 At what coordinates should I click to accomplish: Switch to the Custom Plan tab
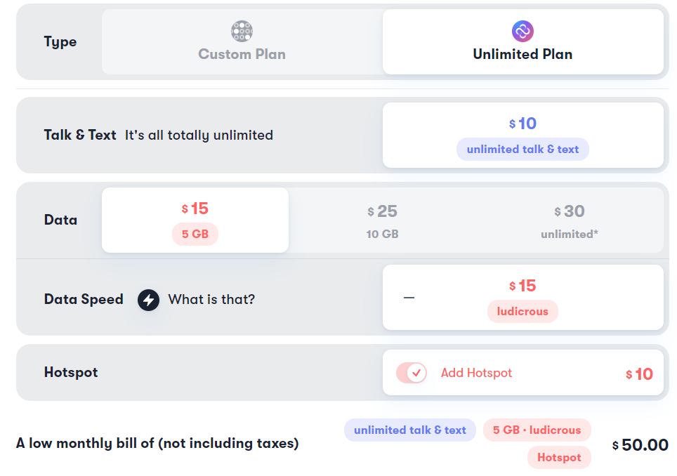pyautogui.click(x=242, y=42)
